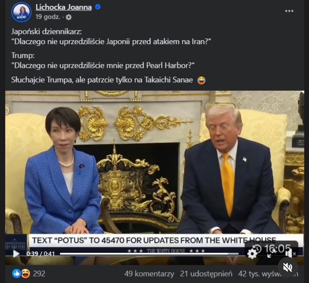309x283 pixels.
Task: Open video settings gear icon
Action: (x=252, y=254)
